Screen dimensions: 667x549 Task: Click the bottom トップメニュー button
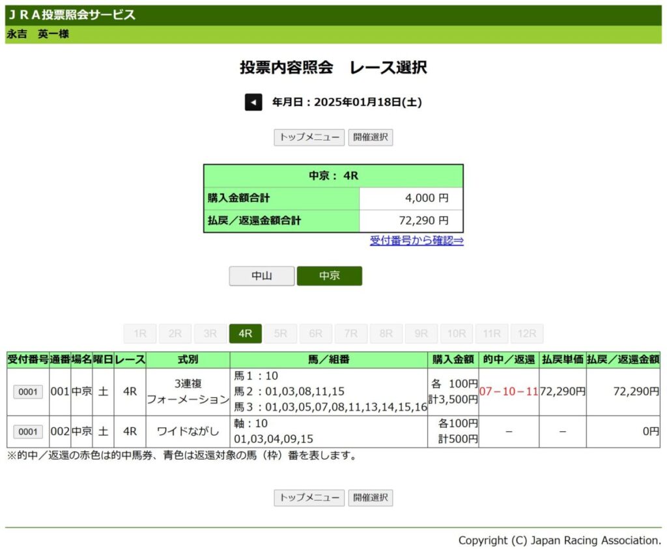pos(309,498)
